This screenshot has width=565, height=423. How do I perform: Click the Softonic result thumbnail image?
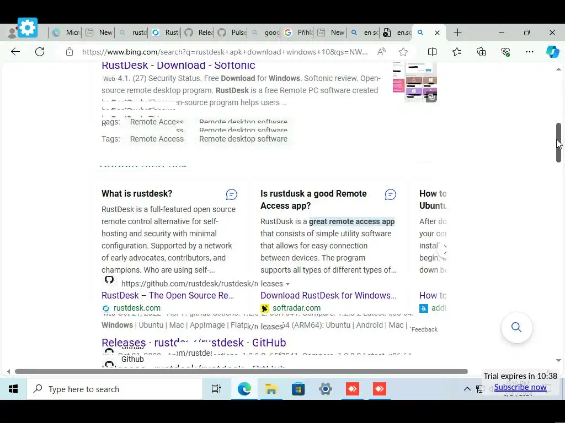pyautogui.click(x=415, y=82)
